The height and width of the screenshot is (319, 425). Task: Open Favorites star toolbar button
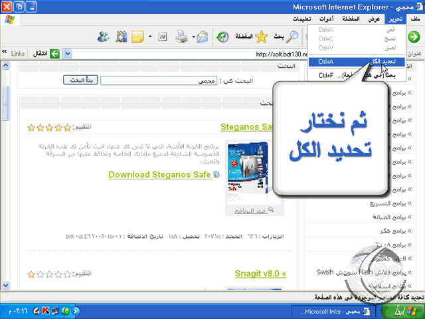251,37
